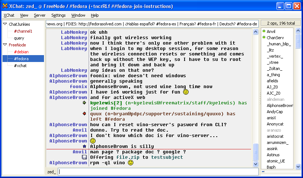Image resolution: width=303 pixels, height=178 pixels.
Task: Select AndyCap in the user list
Action: coord(275,112)
